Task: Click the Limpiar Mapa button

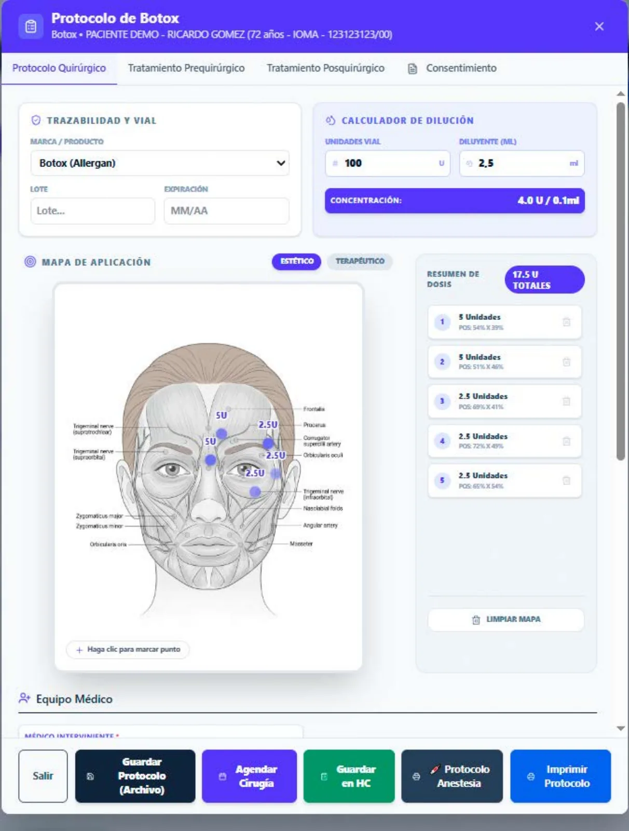Action: pos(506,620)
